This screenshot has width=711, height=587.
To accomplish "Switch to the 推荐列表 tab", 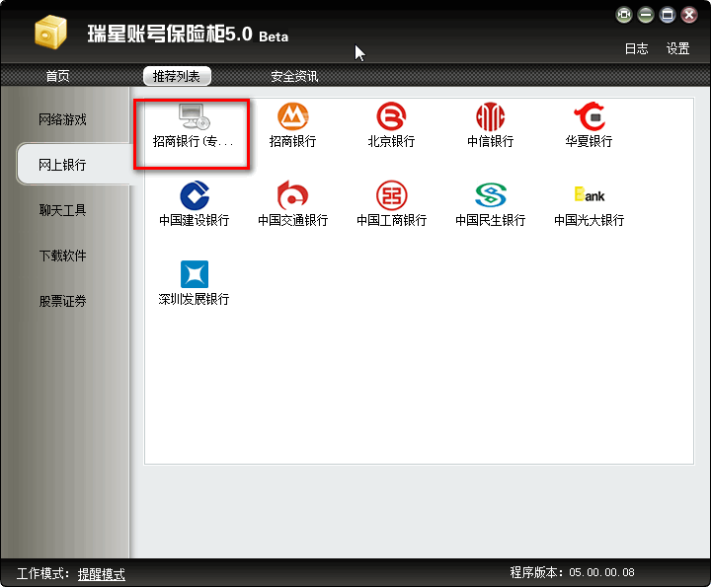I will [177, 76].
